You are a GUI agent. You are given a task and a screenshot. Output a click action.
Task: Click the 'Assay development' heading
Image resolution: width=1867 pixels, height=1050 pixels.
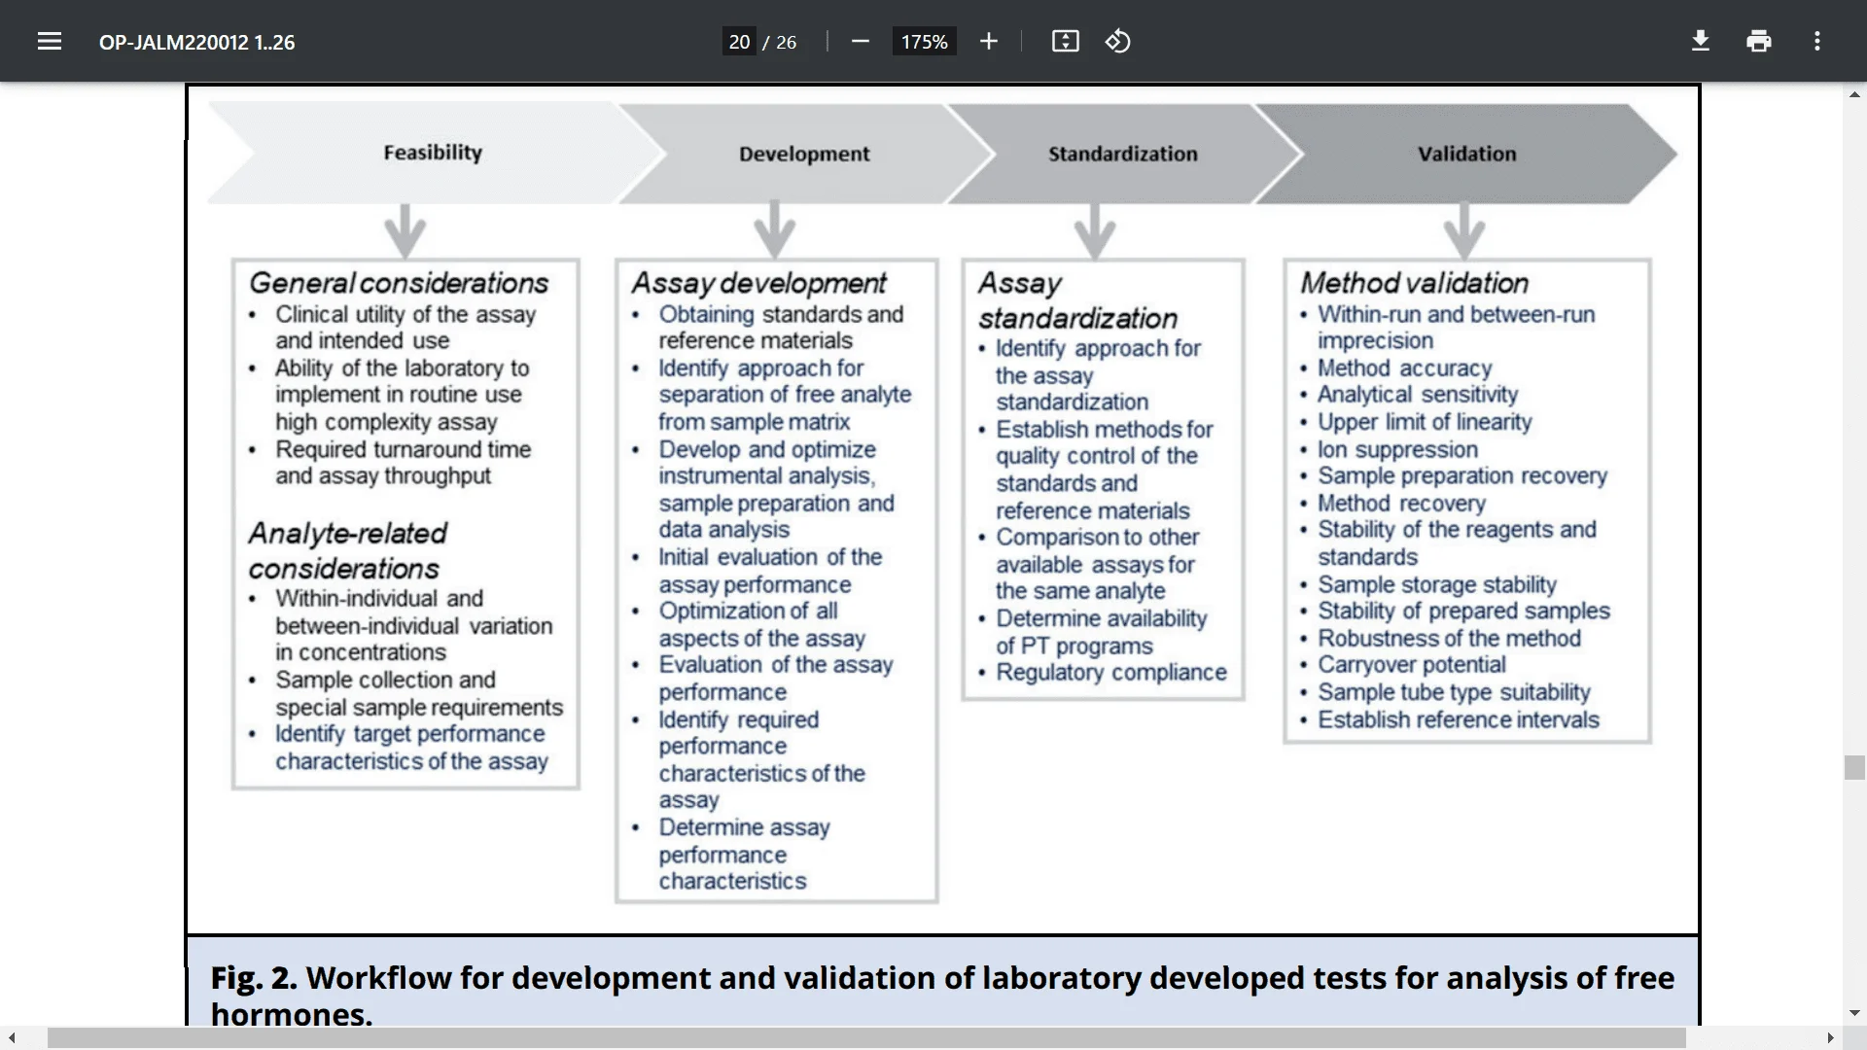click(758, 283)
